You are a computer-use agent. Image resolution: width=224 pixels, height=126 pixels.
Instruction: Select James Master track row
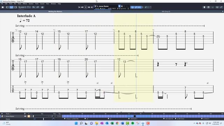pos(31,116)
